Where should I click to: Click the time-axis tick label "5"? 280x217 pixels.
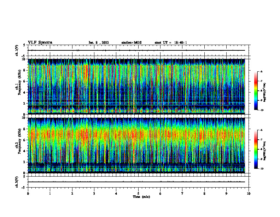(138, 194)
